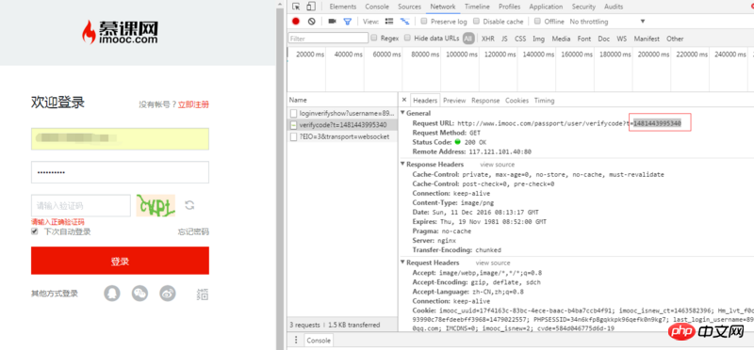Filter requests by Img
This screenshot has height=350, width=754.
(x=538, y=39)
